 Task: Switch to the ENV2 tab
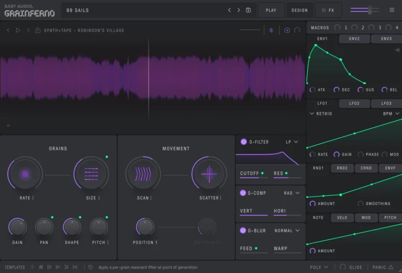354,39
